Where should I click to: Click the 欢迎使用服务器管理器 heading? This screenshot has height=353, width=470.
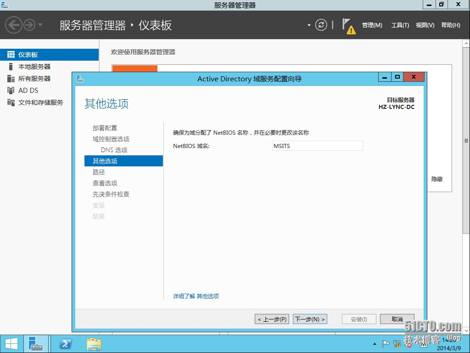pos(143,52)
